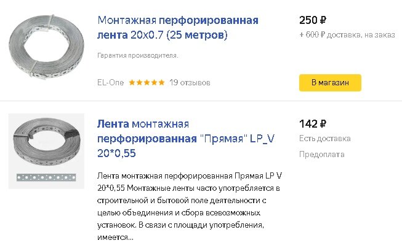Click the flat perforated strip sample picture
Image resolution: width=402 pixels, height=243 pixels.
(46, 177)
